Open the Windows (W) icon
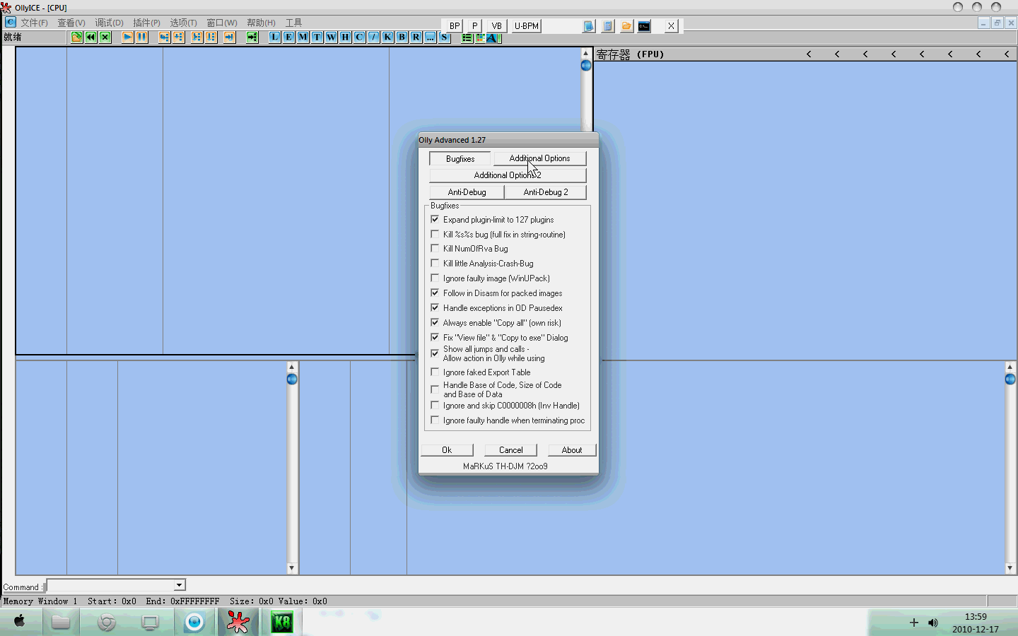Screen dimensions: 1018x636 (332, 37)
